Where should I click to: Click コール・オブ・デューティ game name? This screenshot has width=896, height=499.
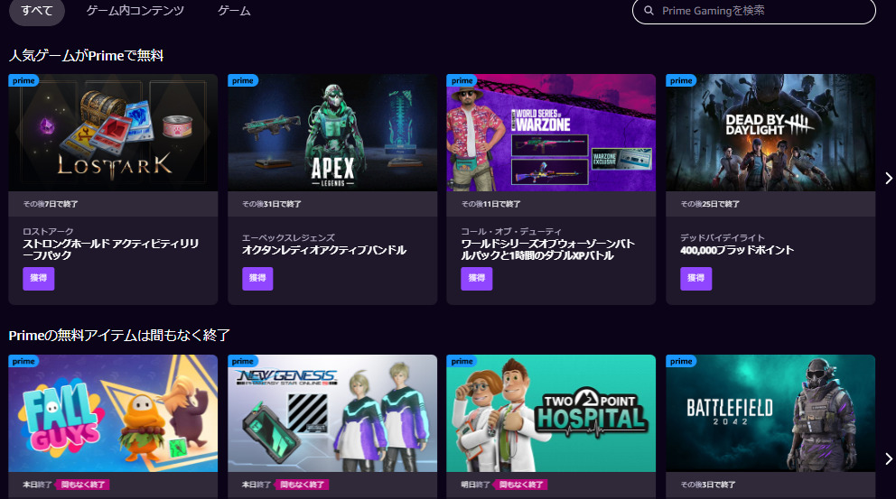pos(511,231)
